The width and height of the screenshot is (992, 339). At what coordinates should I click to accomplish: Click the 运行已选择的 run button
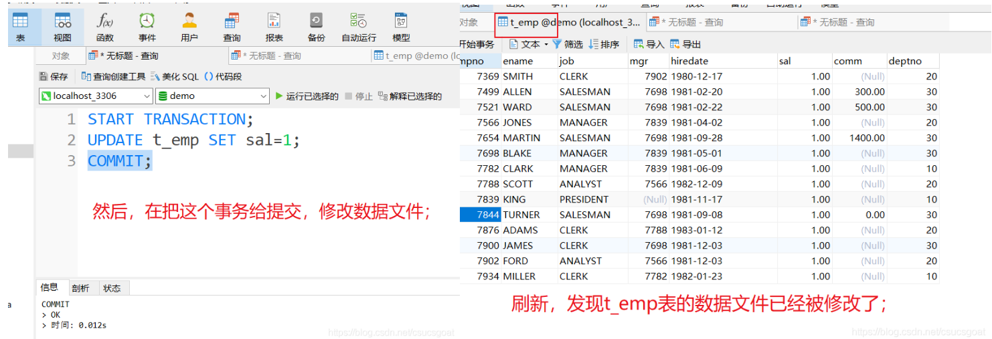click(x=307, y=96)
